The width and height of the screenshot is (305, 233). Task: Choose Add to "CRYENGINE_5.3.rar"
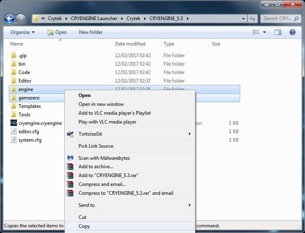130,175
